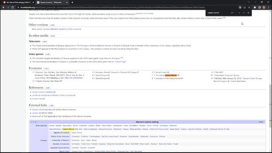Open Quasar (disambiguation) at Marvel Universe link
The image size is (272, 153).
[44, 110]
